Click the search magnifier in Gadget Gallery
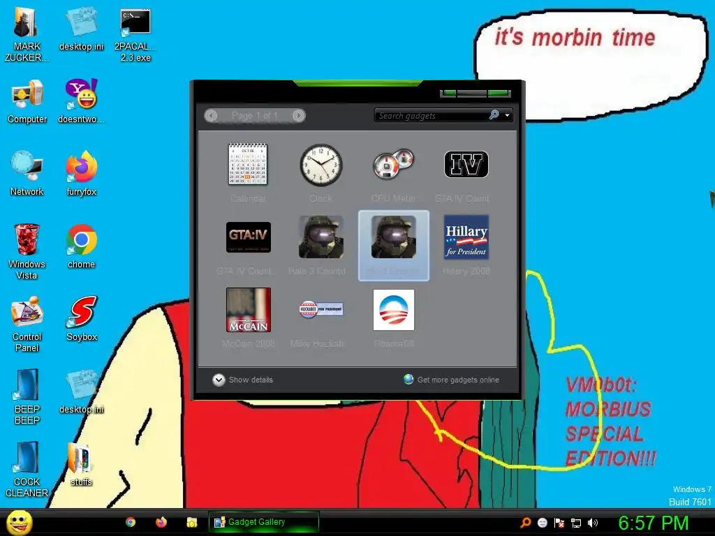The width and height of the screenshot is (715, 536). click(x=494, y=115)
